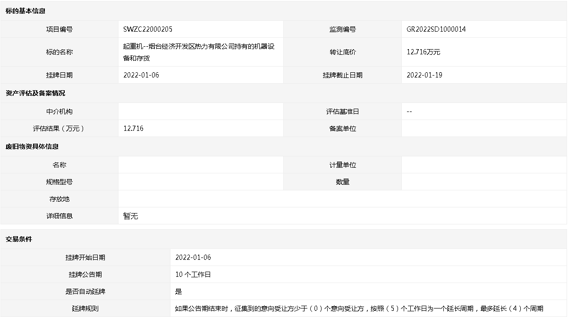Click the 转让底价 label
Viewport: 568px width, 317px height.
pyautogui.click(x=343, y=52)
